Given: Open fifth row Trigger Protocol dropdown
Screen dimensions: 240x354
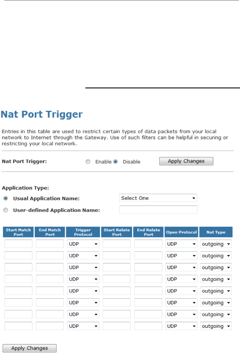Looking at the screenshot, I should coord(83,291).
